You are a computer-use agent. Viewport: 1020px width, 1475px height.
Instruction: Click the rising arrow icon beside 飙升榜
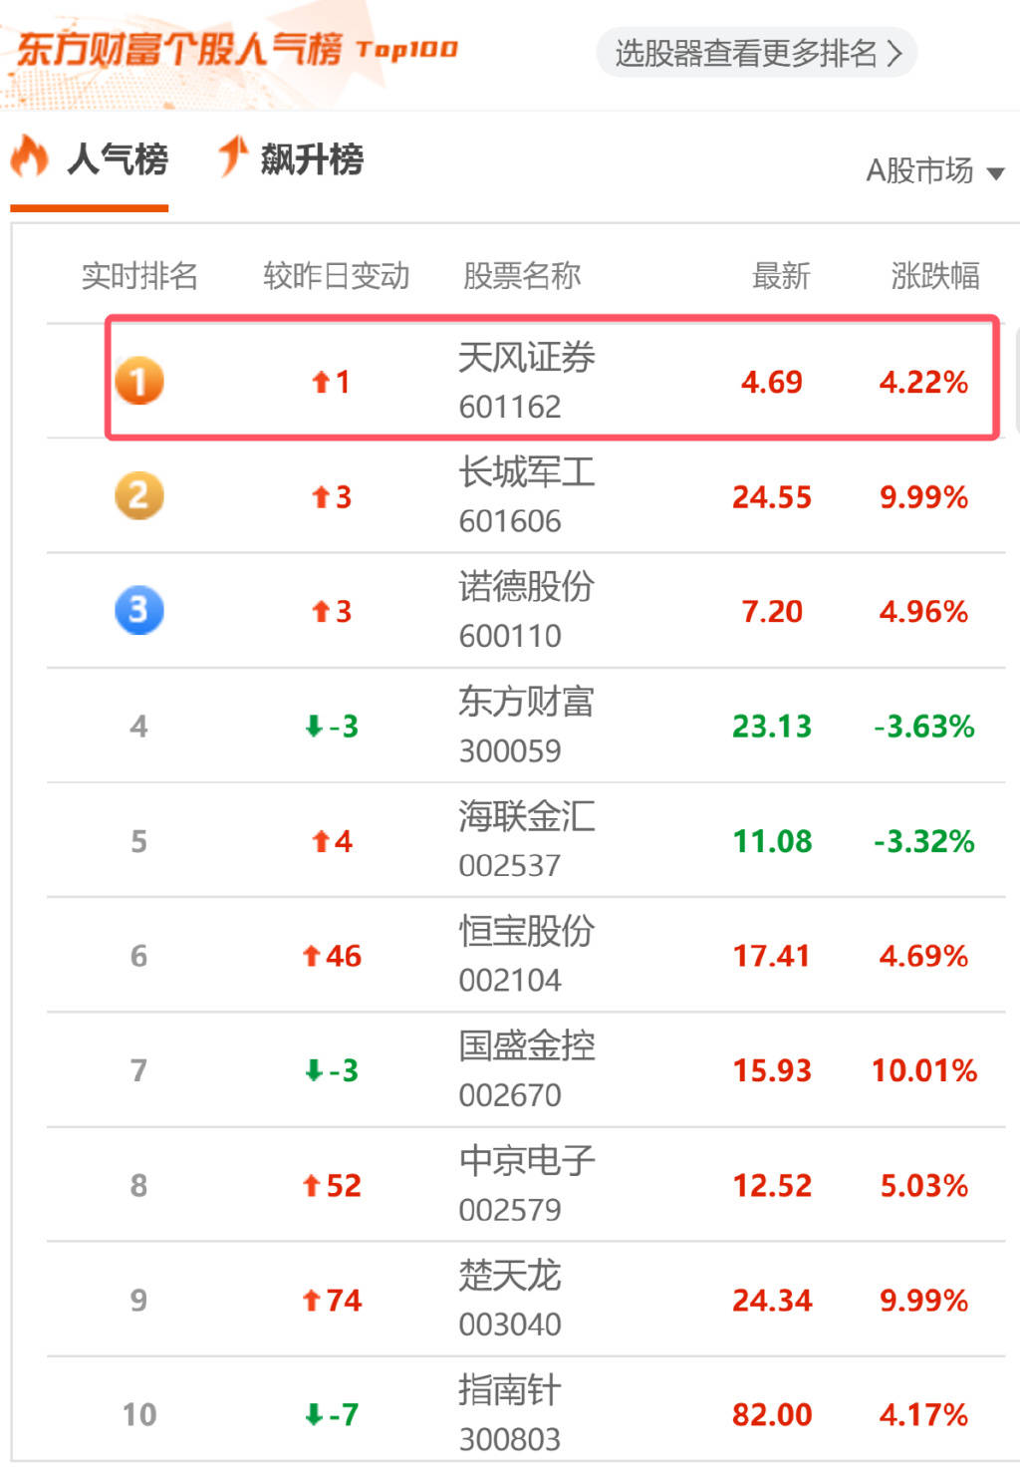[231, 157]
